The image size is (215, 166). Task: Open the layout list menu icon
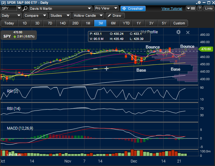point(191,9)
